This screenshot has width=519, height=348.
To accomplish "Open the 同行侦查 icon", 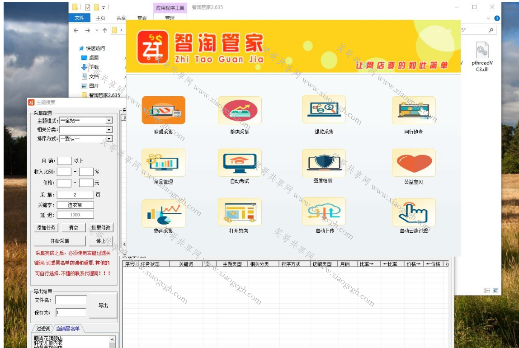I will [x=414, y=110].
